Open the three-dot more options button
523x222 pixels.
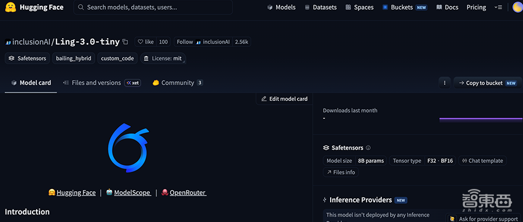(x=445, y=83)
